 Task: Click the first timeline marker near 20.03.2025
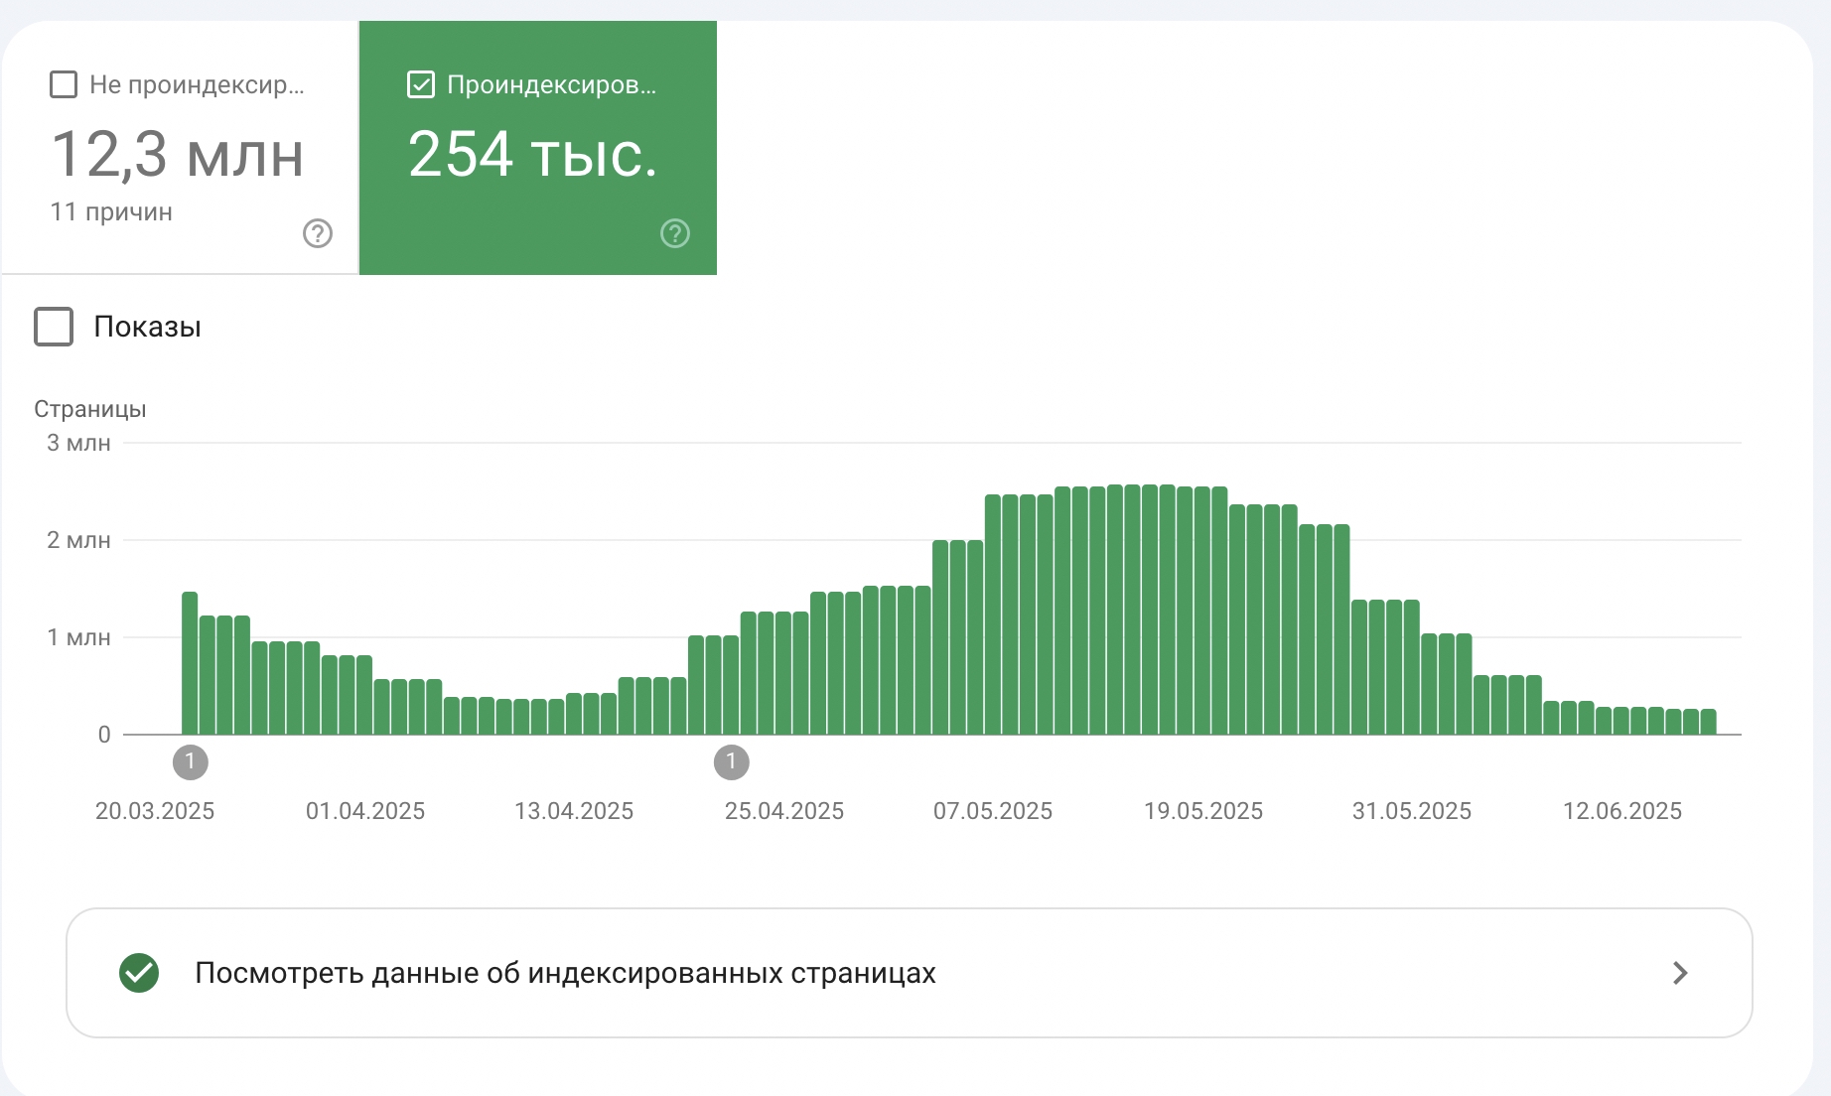tap(192, 761)
